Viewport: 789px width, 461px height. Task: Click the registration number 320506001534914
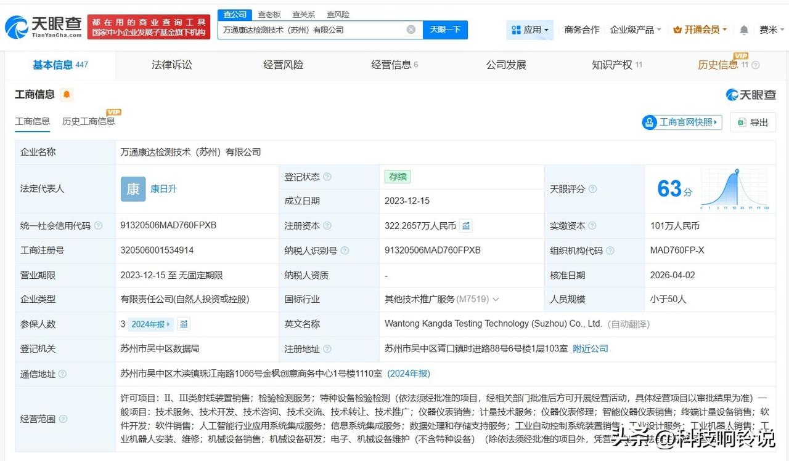157,251
